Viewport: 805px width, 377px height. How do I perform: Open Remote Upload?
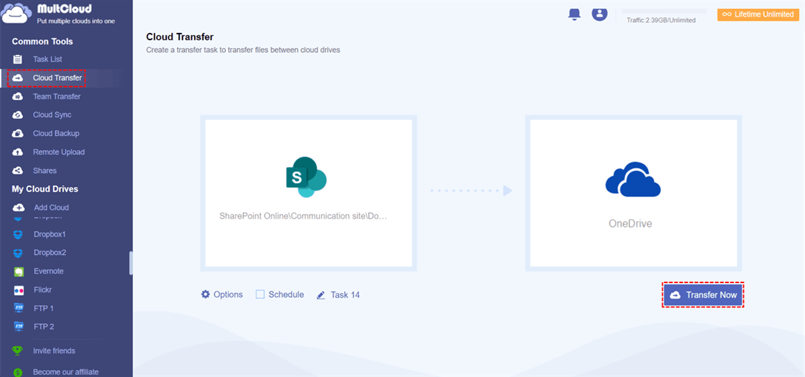click(x=58, y=152)
